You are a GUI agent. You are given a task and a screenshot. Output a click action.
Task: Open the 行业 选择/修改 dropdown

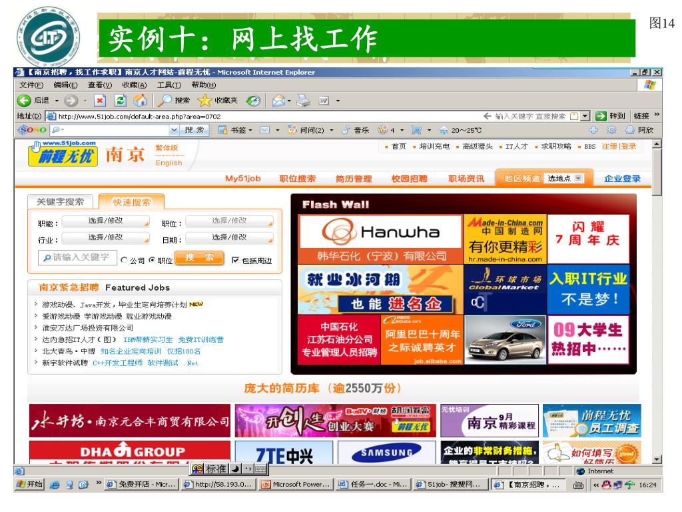pyautogui.click(x=106, y=238)
